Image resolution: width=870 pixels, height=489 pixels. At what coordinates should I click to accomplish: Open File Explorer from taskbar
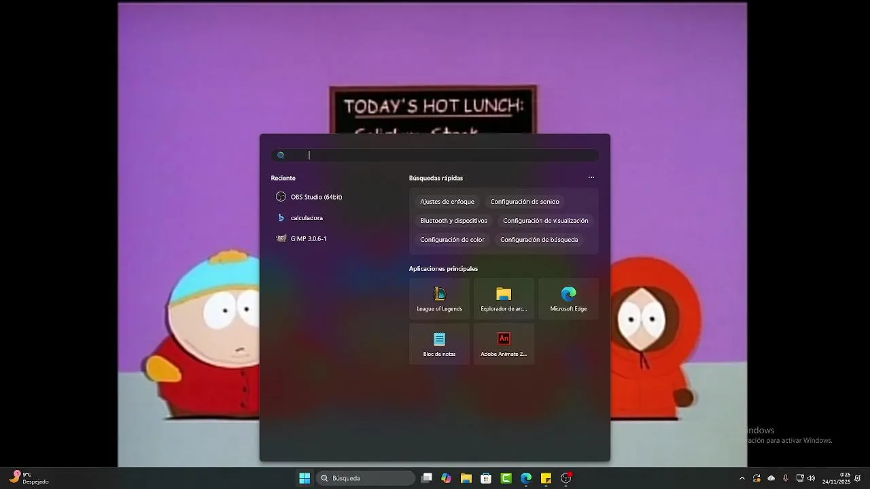[466, 478]
